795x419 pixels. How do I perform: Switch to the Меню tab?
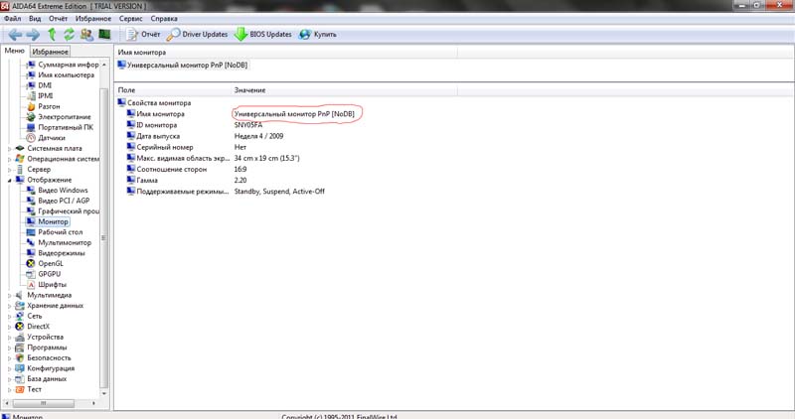coord(14,51)
